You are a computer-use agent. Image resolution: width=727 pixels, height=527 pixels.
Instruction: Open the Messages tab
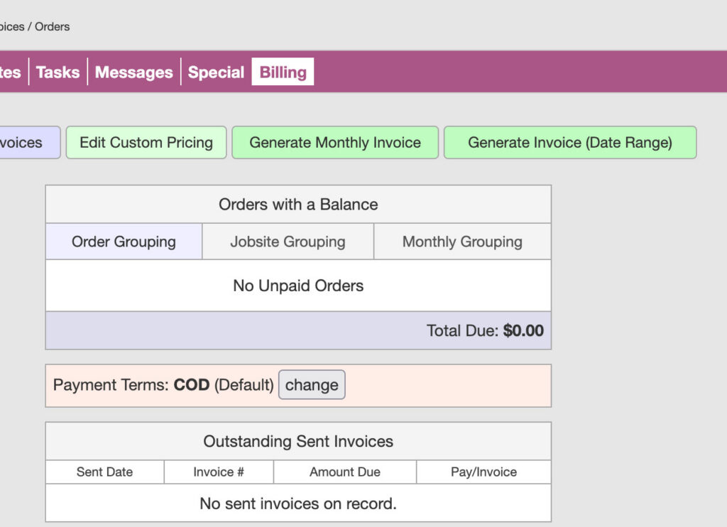[133, 72]
